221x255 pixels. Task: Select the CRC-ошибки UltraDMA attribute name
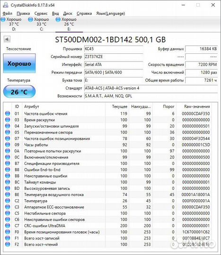pos(44,226)
